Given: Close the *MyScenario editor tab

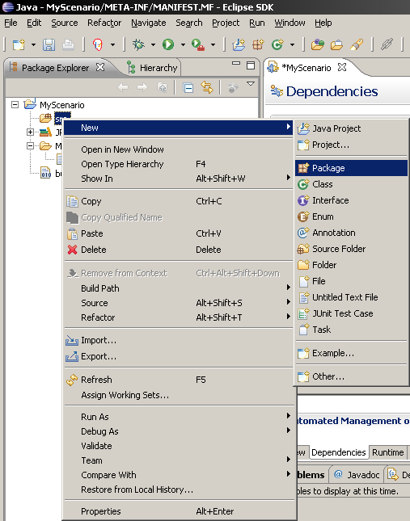Looking at the screenshot, I should click(x=342, y=68).
